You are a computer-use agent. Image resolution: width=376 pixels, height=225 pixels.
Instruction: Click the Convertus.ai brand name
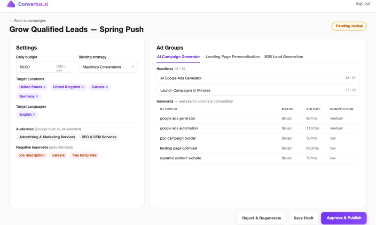pyautogui.click(x=33, y=4)
